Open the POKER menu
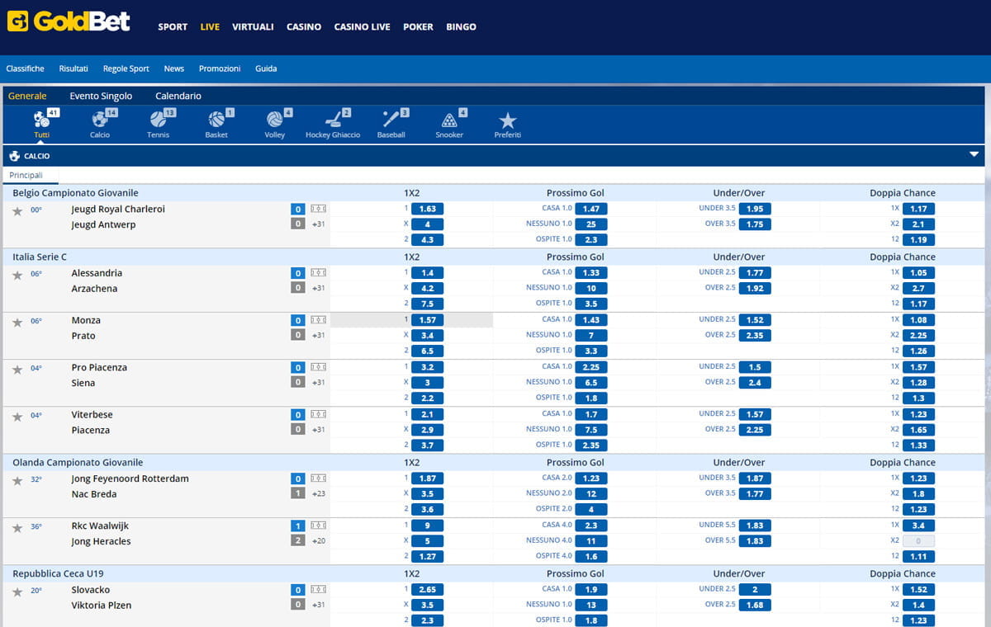Screen dimensions: 991x627 [418, 26]
